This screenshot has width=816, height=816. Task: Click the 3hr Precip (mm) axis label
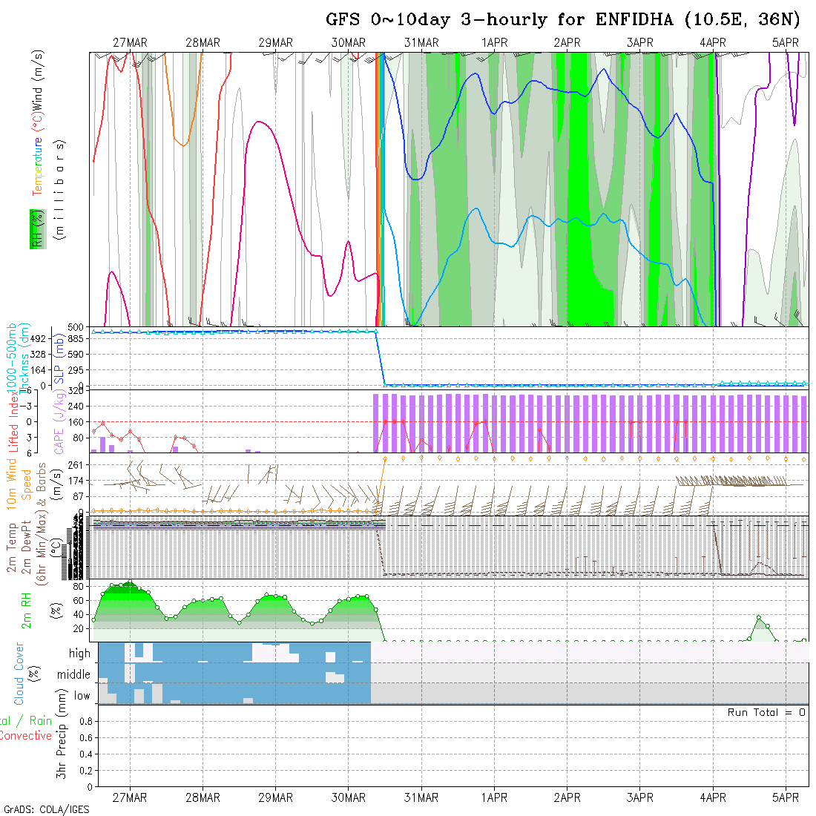click(64, 746)
